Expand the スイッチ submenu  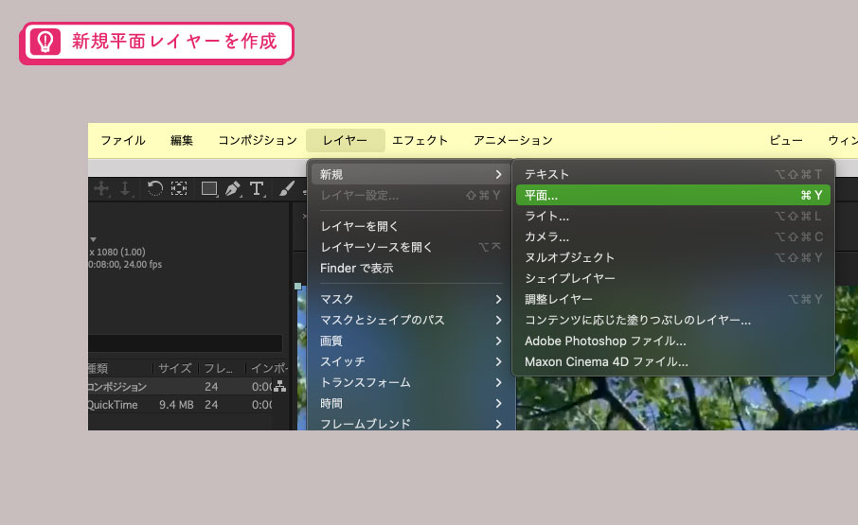point(411,361)
